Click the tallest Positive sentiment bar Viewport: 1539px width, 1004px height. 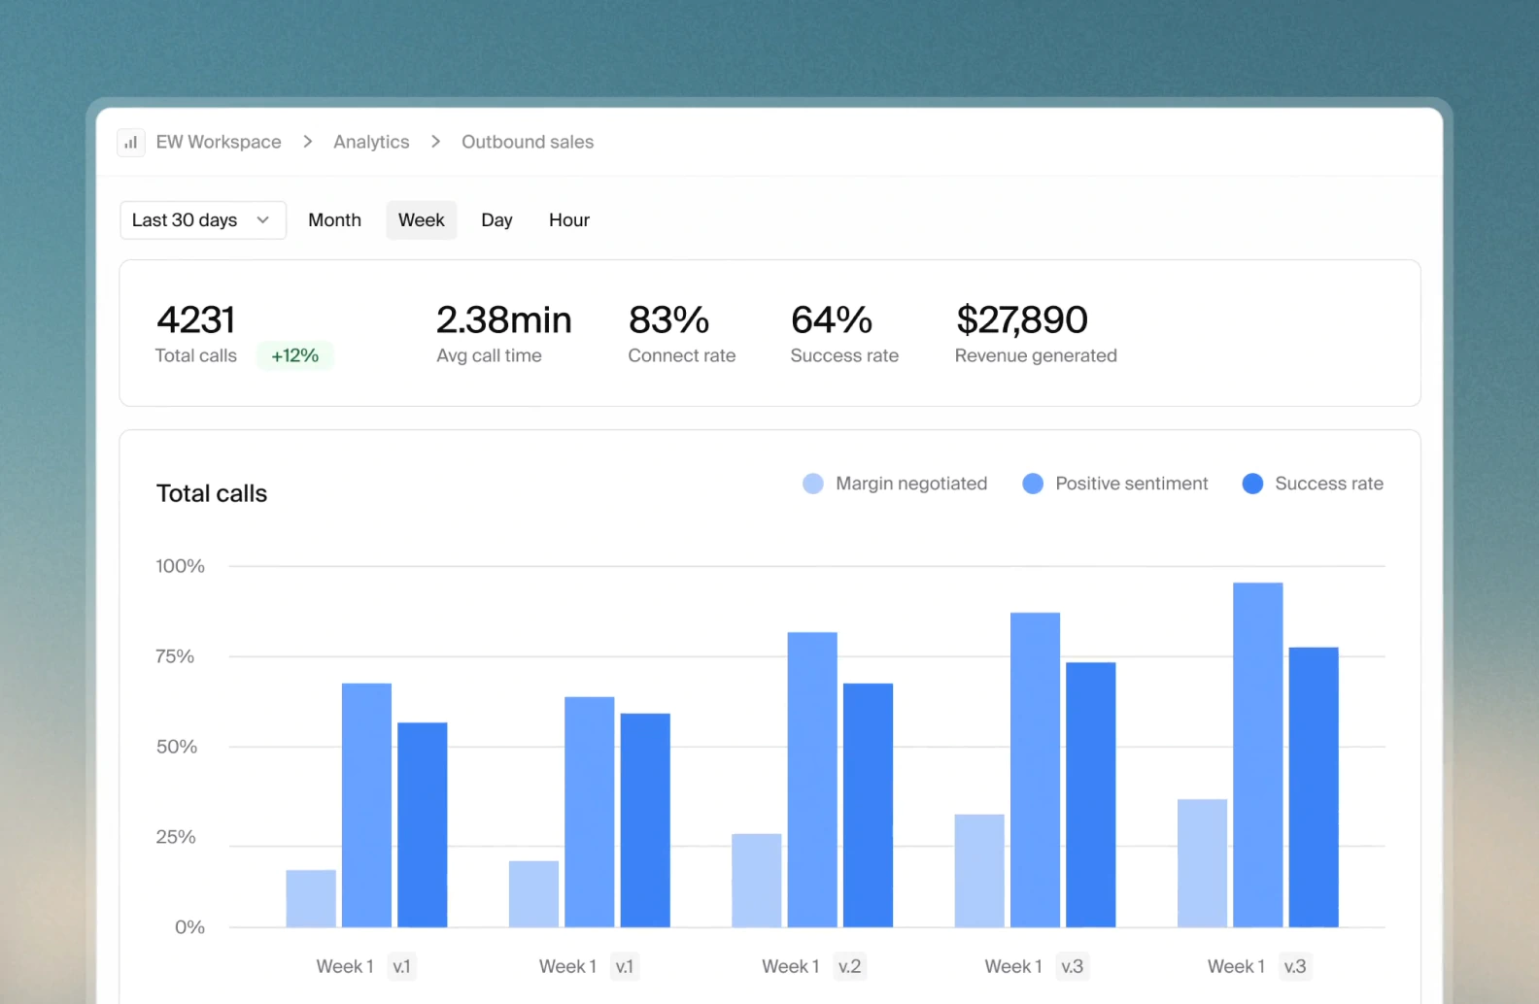click(x=1257, y=754)
